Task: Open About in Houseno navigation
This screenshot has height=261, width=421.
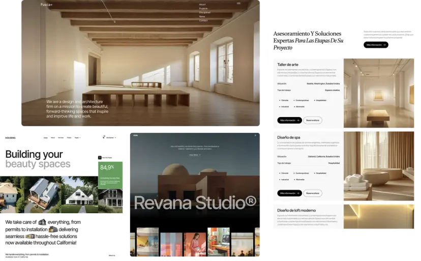Action: click(x=53, y=138)
